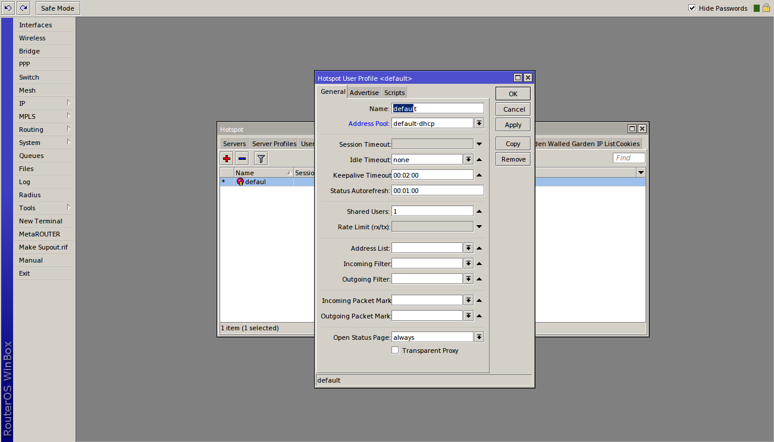Open the Open Status Page dropdown
Viewport: 774px width, 442px height.
[479, 337]
